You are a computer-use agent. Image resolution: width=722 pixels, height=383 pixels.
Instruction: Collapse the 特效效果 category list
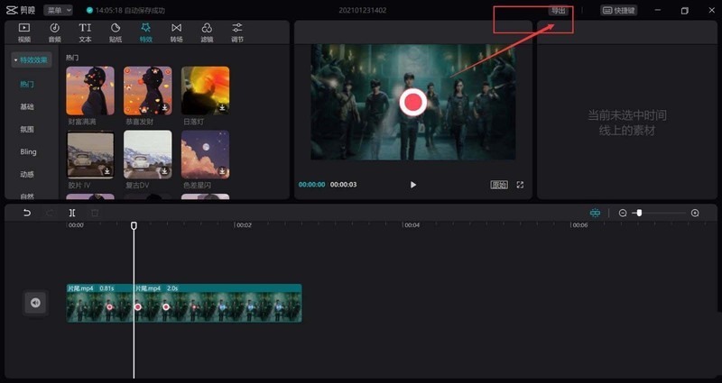[x=32, y=59]
